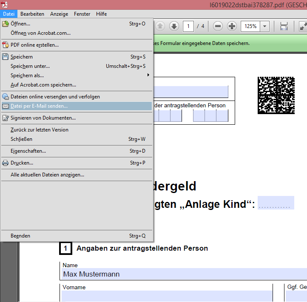This screenshot has height=302, width=307.
Task: Click the 'Anlage Kind' number field
Action: pyautogui.click(x=276, y=203)
